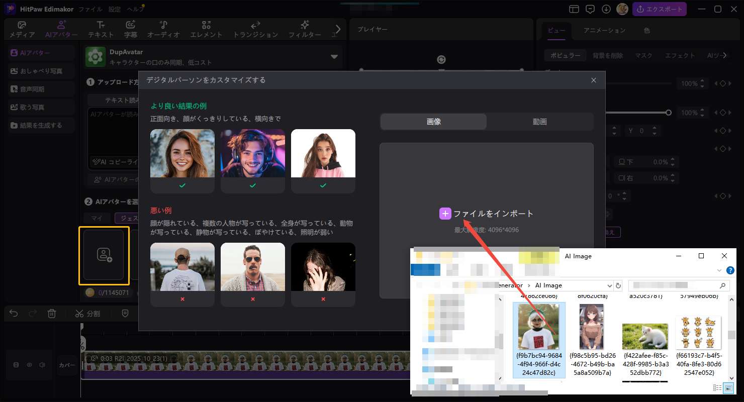
Task: Switch to the 動画 tab in dialog
Action: (x=539, y=122)
